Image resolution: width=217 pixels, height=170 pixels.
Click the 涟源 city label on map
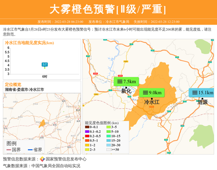pyautogui.click(x=203, y=102)
